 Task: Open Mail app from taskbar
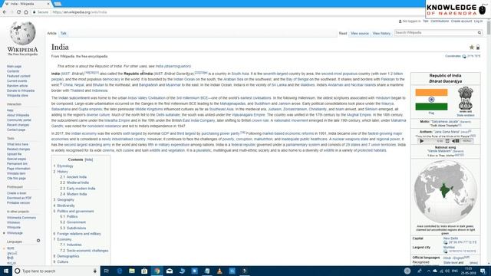click(170, 271)
